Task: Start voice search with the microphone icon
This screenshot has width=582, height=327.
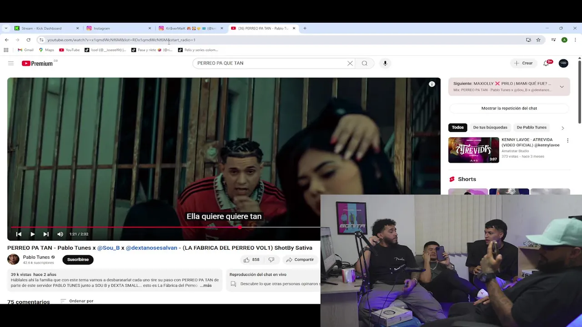Action: coord(385,63)
